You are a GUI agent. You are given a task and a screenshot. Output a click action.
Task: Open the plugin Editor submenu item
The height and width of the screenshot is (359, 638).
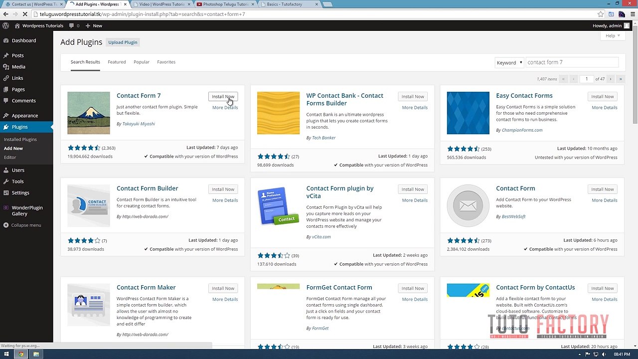pos(10,158)
